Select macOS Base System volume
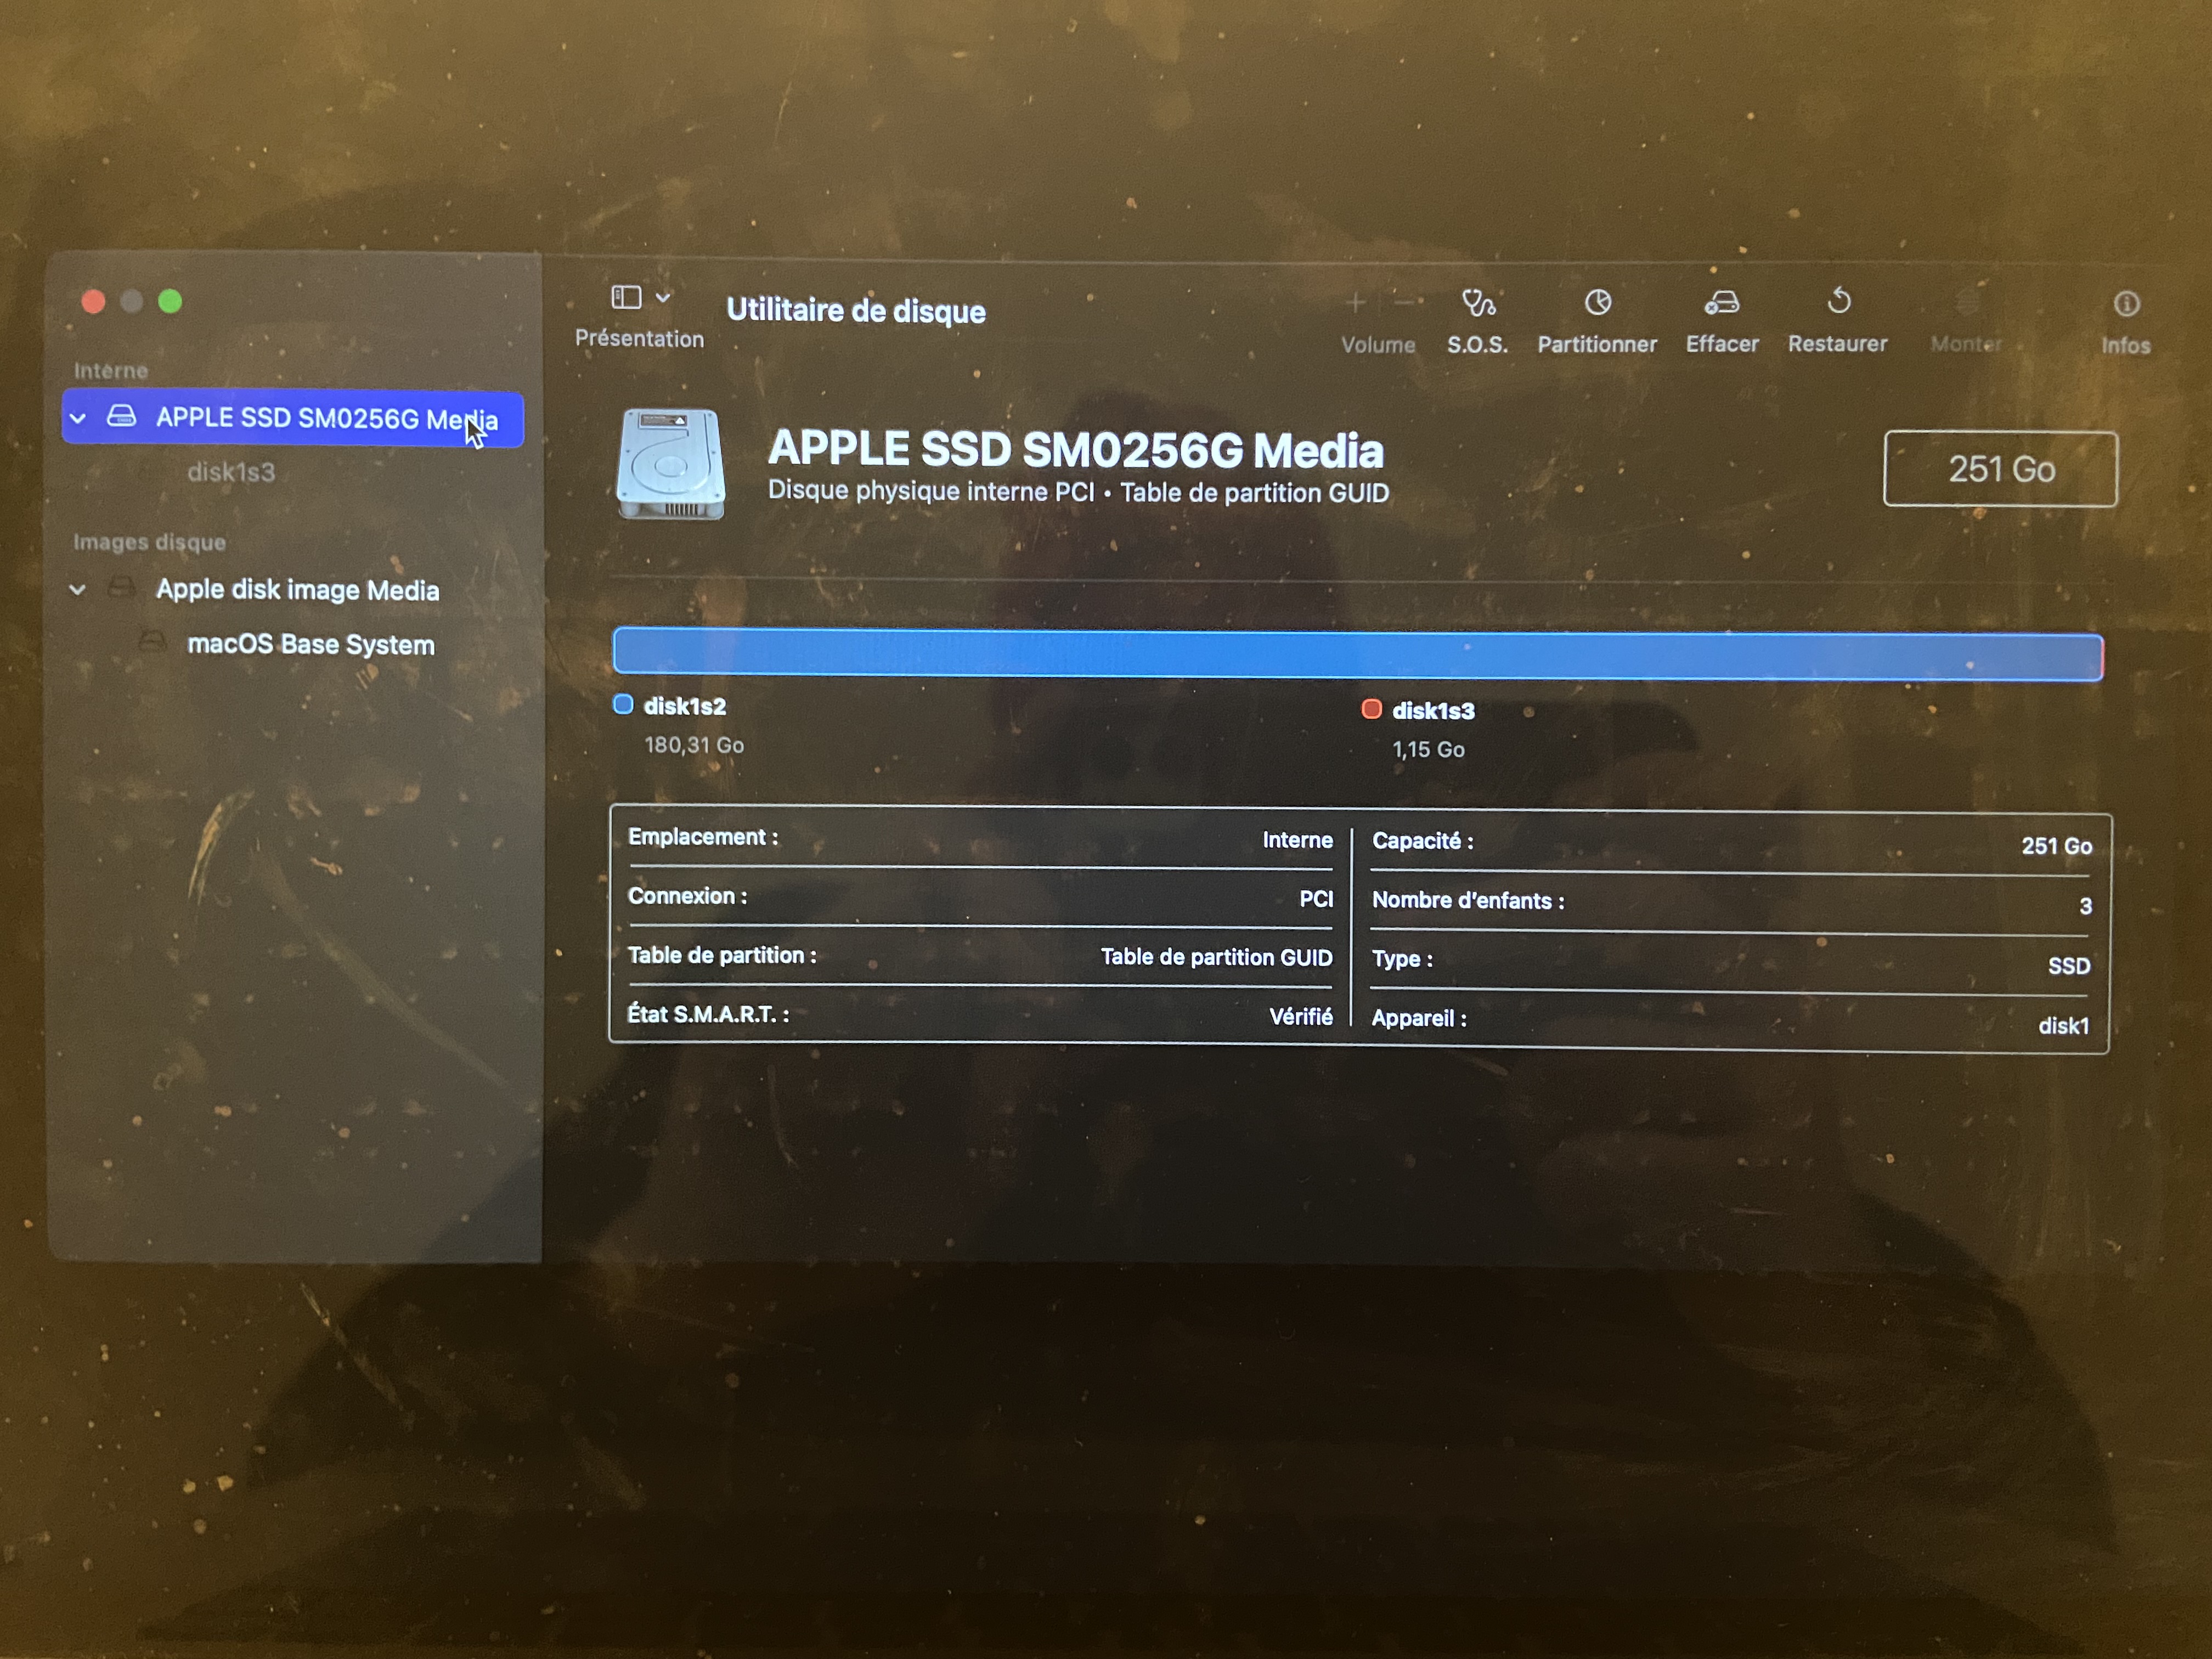Viewport: 2212px width, 1659px height. point(311,644)
